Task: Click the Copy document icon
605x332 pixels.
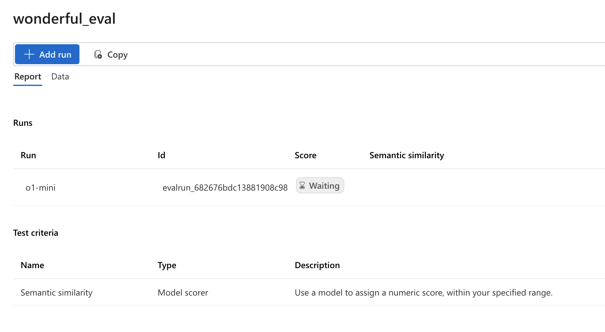Action: [98, 55]
